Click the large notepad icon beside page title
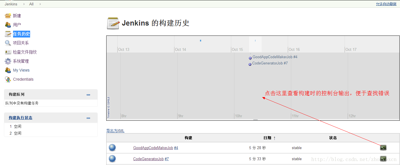Image resolution: width=400 pixels, height=165 pixels. coord(113,23)
